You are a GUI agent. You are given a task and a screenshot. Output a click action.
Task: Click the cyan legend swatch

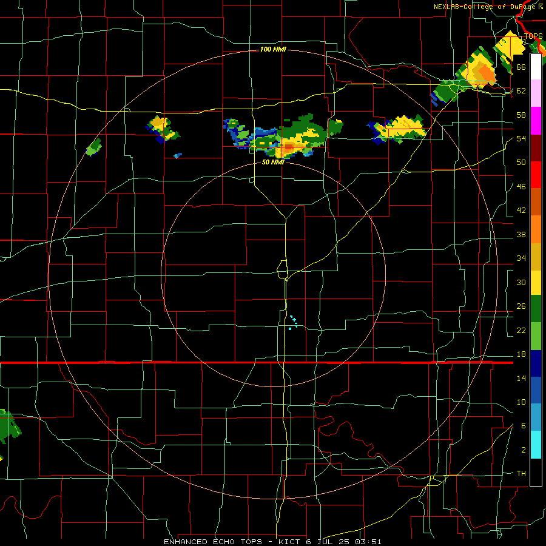pos(536,445)
